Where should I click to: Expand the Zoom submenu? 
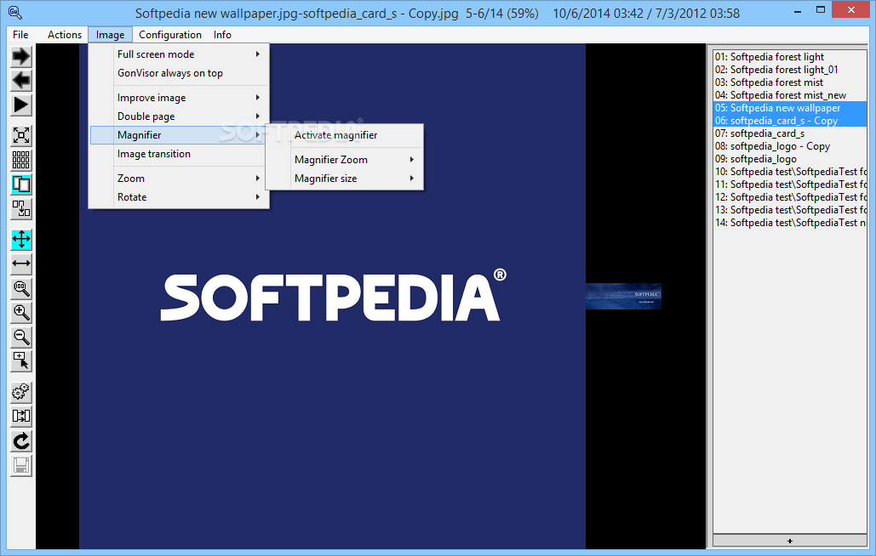pos(180,179)
